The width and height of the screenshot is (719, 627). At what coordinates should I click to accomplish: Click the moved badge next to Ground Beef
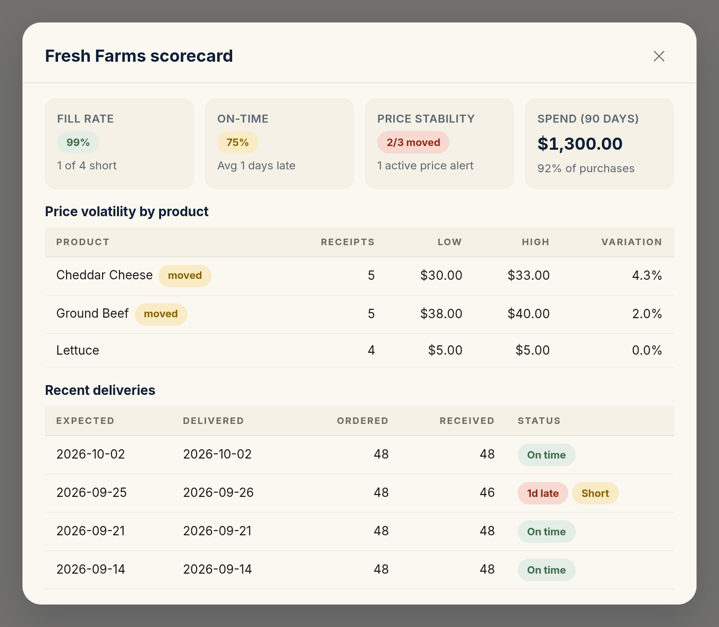coord(161,314)
